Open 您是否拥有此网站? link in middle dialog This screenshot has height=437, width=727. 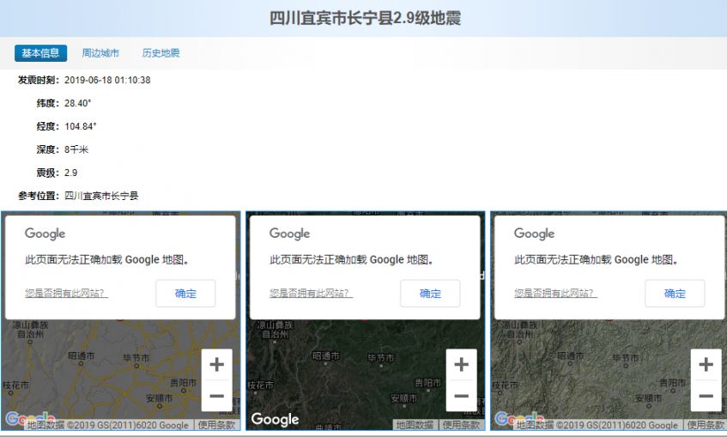pyautogui.click(x=311, y=294)
